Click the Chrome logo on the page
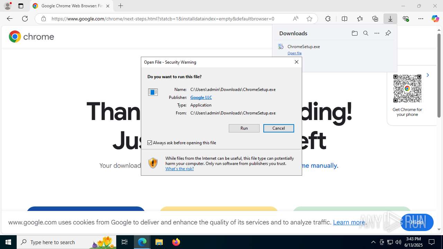The height and width of the screenshot is (249, 443). coord(31,37)
